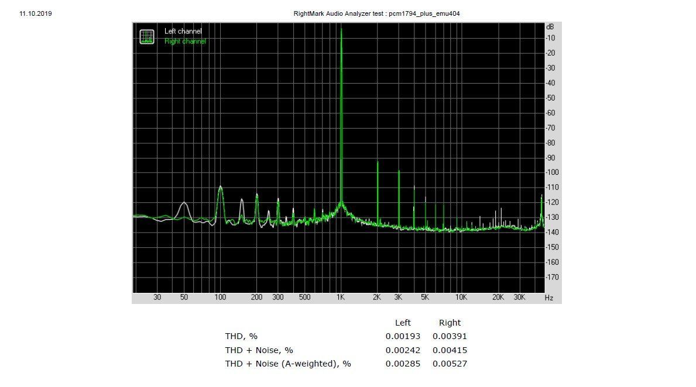Click the 500 frequency axis label
The width and height of the screenshot is (696, 387).
click(304, 298)
